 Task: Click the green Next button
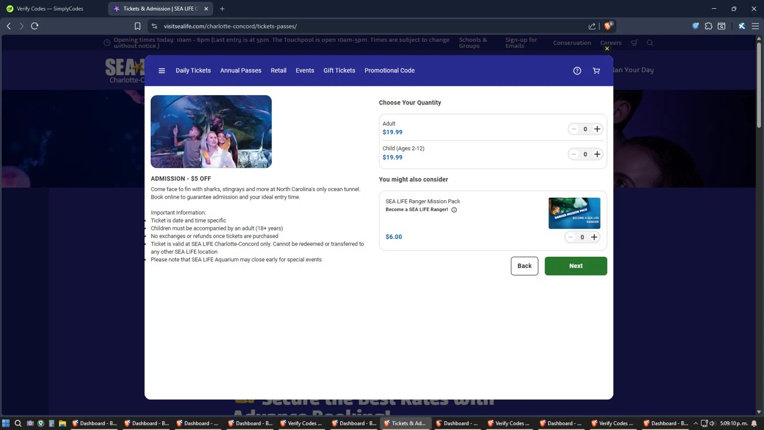point(576,266)
